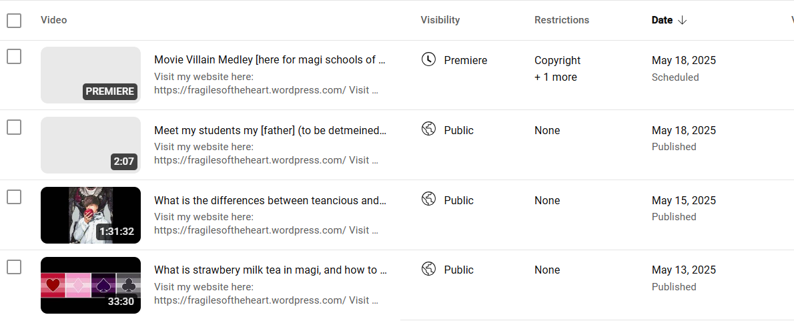Click the Premiere clock visibility icon
The width and height of the screenshot is (794, 323).
click(428, 59)
